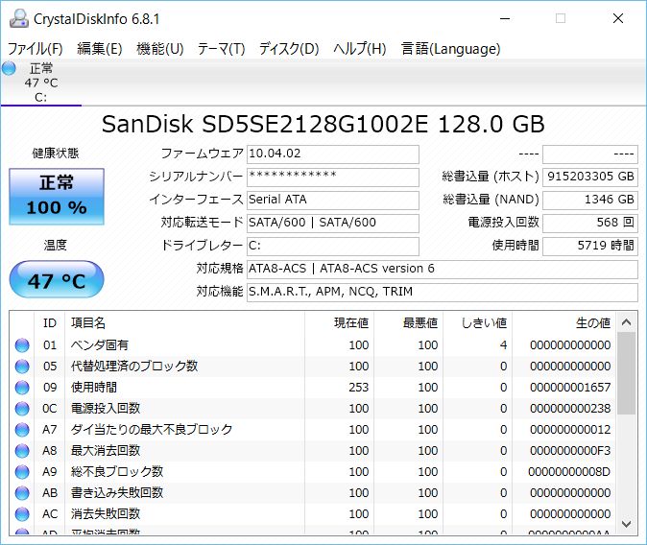
Task: Click the attribute list scrollbar thumb
Action: 627,373
